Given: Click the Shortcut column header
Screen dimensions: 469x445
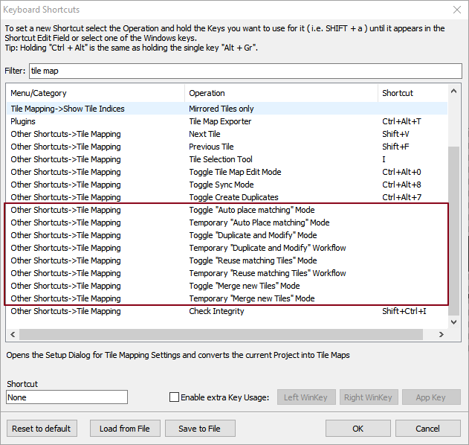Looking at the screenshot, I should pos(413,93).
